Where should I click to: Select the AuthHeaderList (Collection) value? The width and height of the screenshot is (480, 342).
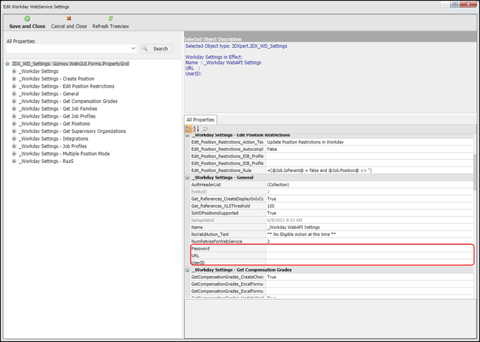point(369,185)
